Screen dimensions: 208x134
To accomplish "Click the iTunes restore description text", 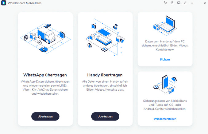I will click(165, 105).
